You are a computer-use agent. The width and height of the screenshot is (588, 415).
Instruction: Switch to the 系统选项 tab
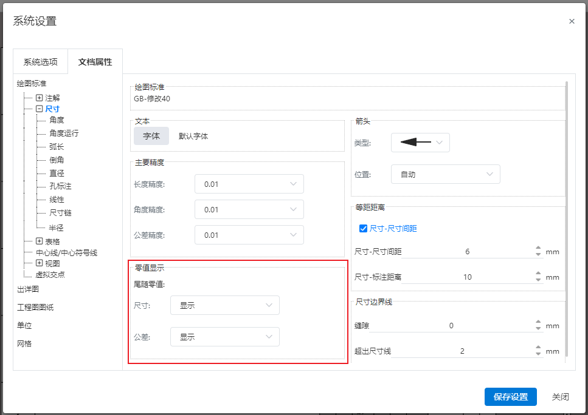[41, 62]
